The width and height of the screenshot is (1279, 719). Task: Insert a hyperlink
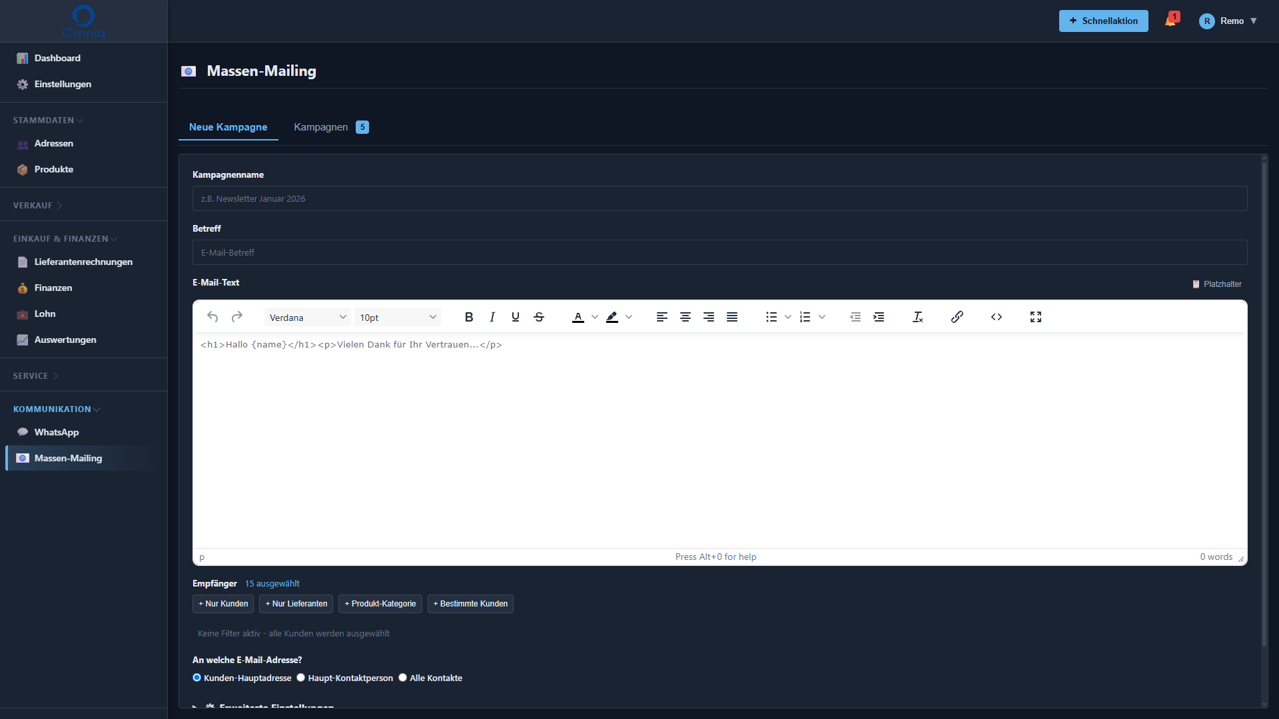click(x=957, y=317)
